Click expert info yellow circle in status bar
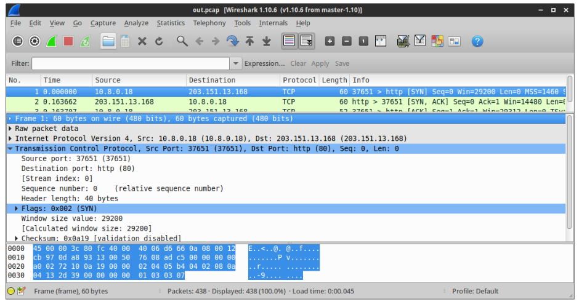This screenshot has width=579, height=307. point(11,291)
